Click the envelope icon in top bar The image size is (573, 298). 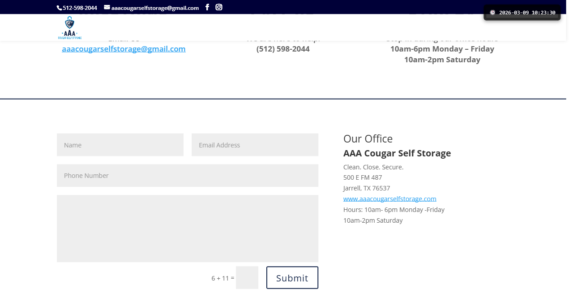pyautogui.click(x=107, y=7)
